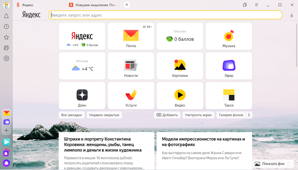
Task: Open the teal paper plane messenger icon
Action: 6,142
